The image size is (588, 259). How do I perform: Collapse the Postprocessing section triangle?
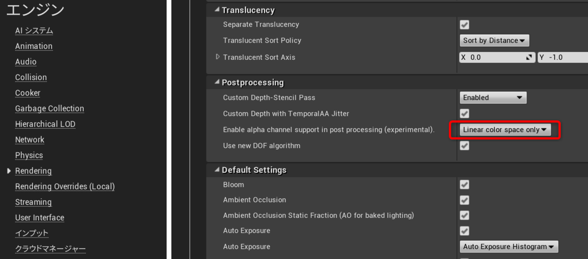point(217,83)
